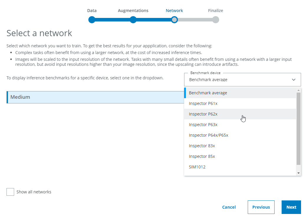Select Inspector P63x option
This screenshot has width=304, height=216.
coord(203,125)
